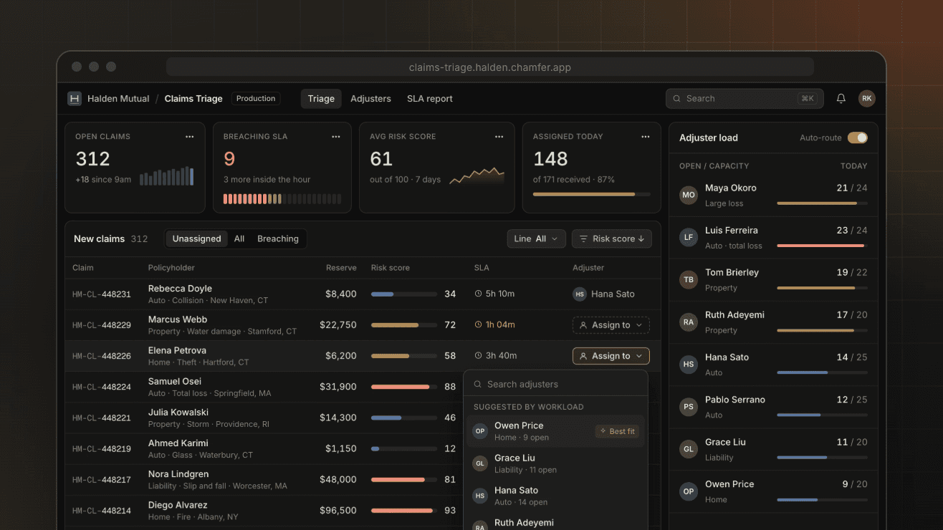This screenshot has width=943, height=530.
Task: Click the Halden Mutual logo icon
Action: pyautogui.click(x=75, y=99)
